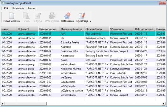Click the WW wydruk printer icon
167x107 pixels.
52,16
